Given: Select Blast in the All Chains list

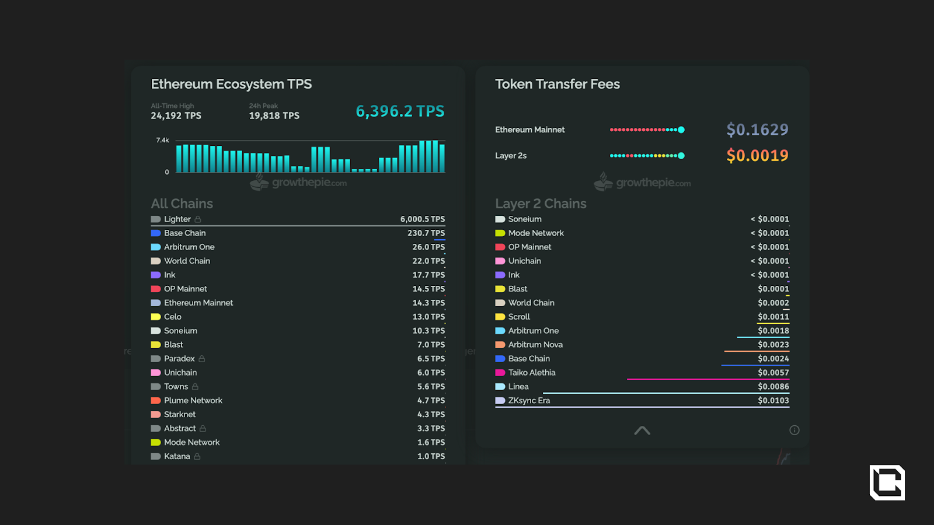Looking at the screenshot, I should (x=298, y=345).
